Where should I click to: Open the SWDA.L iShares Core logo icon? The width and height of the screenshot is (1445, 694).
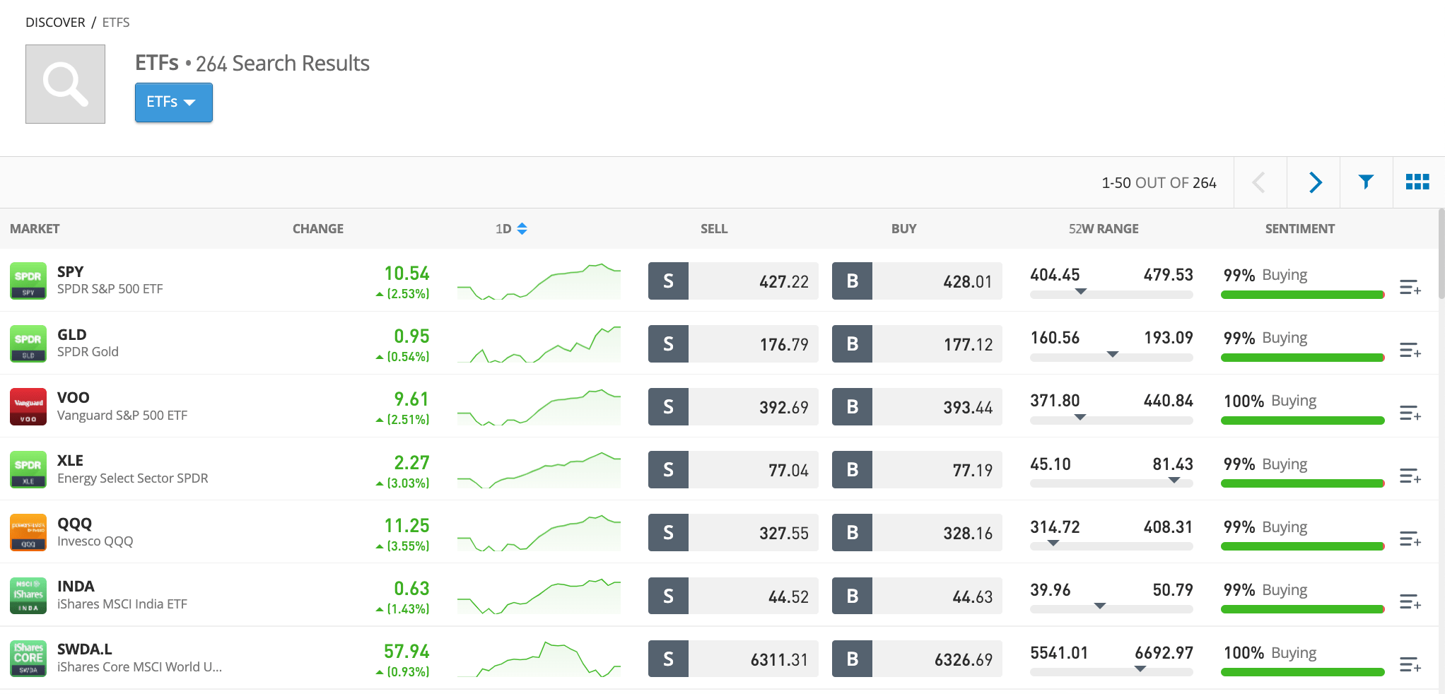click(28, 658)
